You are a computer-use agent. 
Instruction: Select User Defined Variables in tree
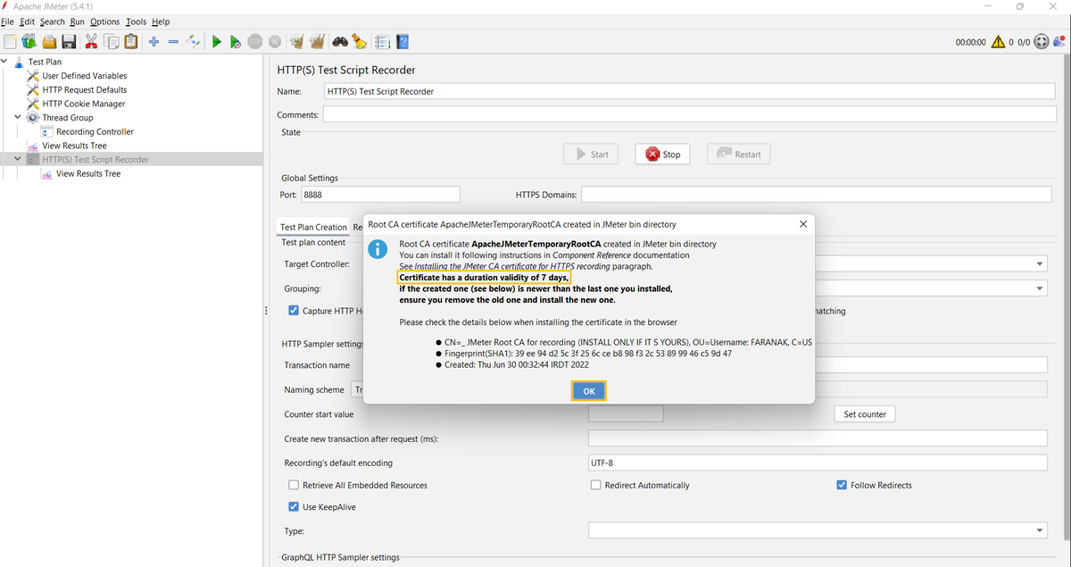84,76
